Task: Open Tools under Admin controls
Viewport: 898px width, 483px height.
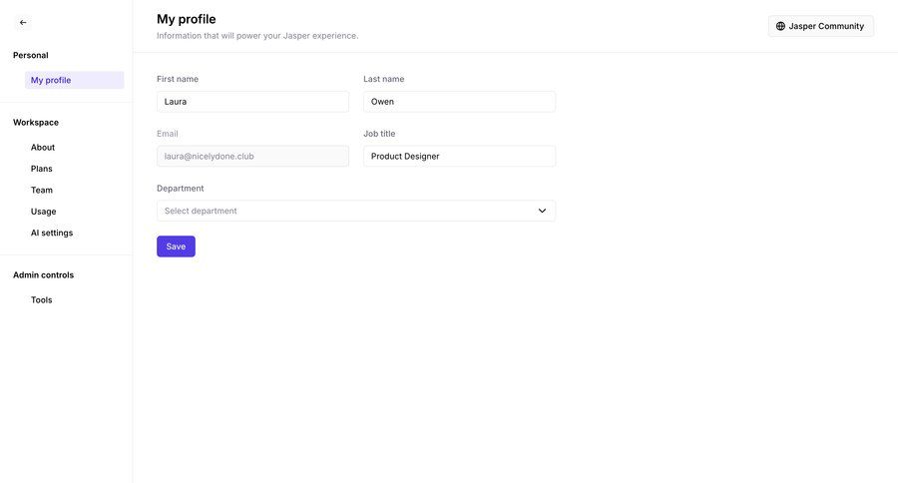Action: pos(41,299)
